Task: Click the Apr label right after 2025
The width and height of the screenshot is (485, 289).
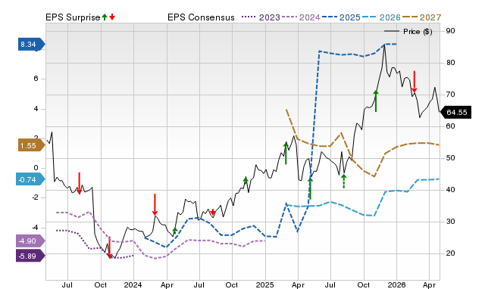Action: pos(298,285)
